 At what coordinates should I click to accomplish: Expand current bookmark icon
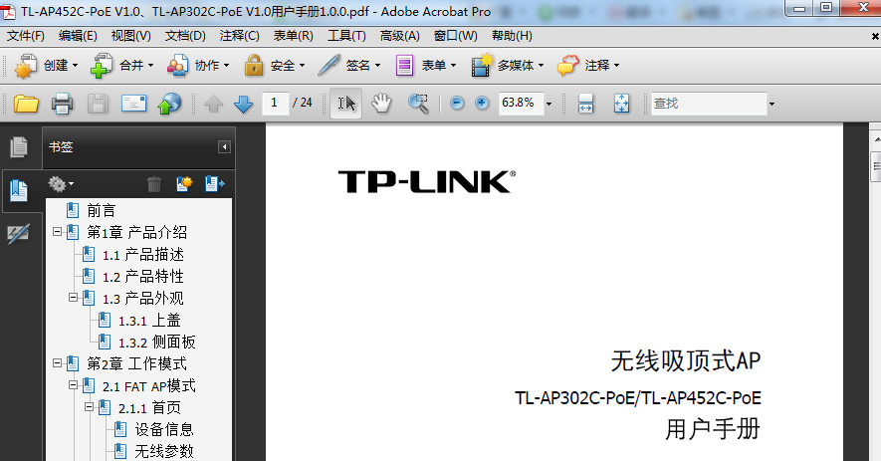click(x=214, y=184)
